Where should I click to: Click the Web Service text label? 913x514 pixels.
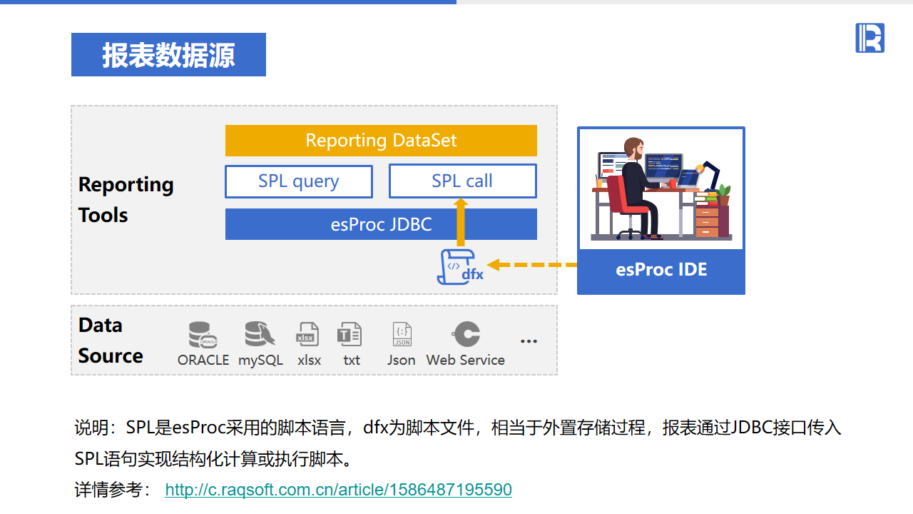(466, 361)
